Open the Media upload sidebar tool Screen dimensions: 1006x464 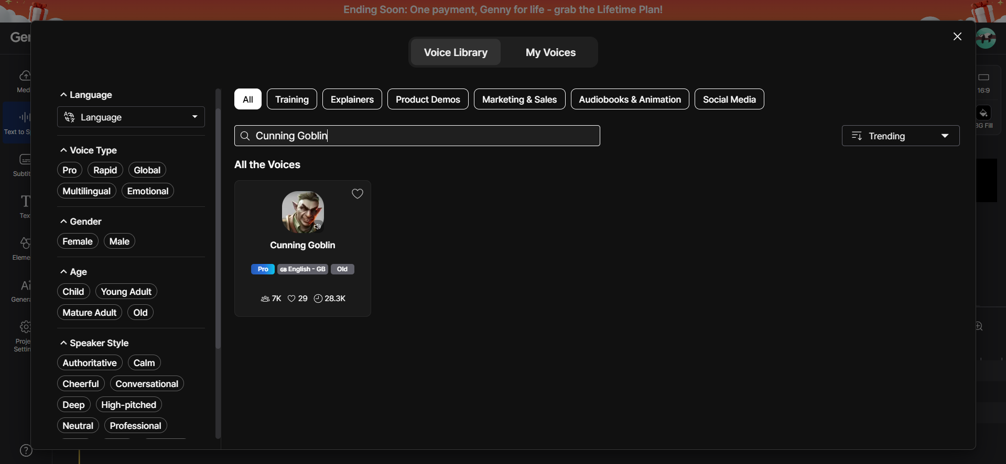[24, 81]
